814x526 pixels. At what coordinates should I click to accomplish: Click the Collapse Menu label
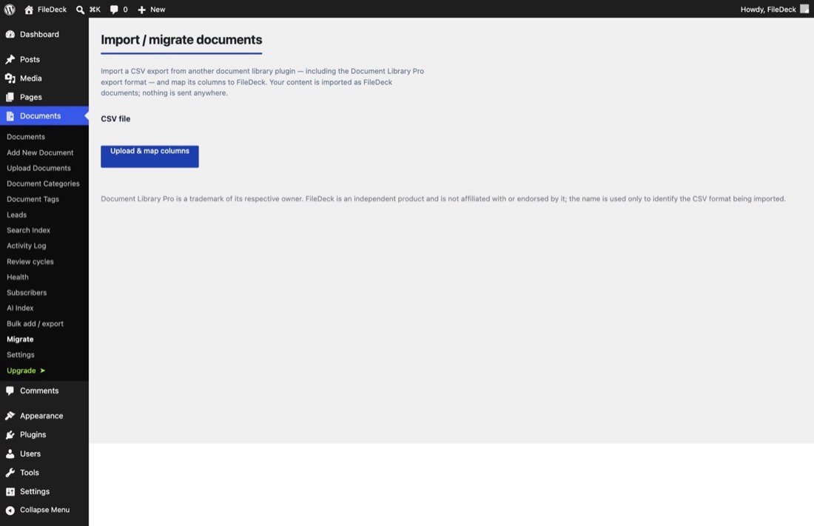tap(44, 510)
